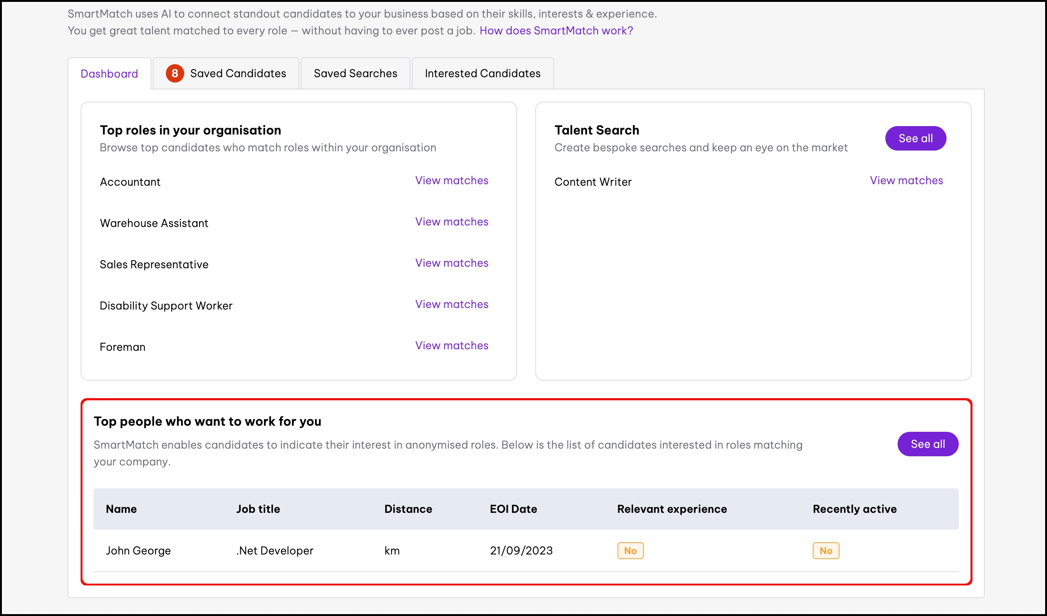Viewport: 1047px width, 616px height.
Task: View matches for Sales Representative
Action: (452, 263)
